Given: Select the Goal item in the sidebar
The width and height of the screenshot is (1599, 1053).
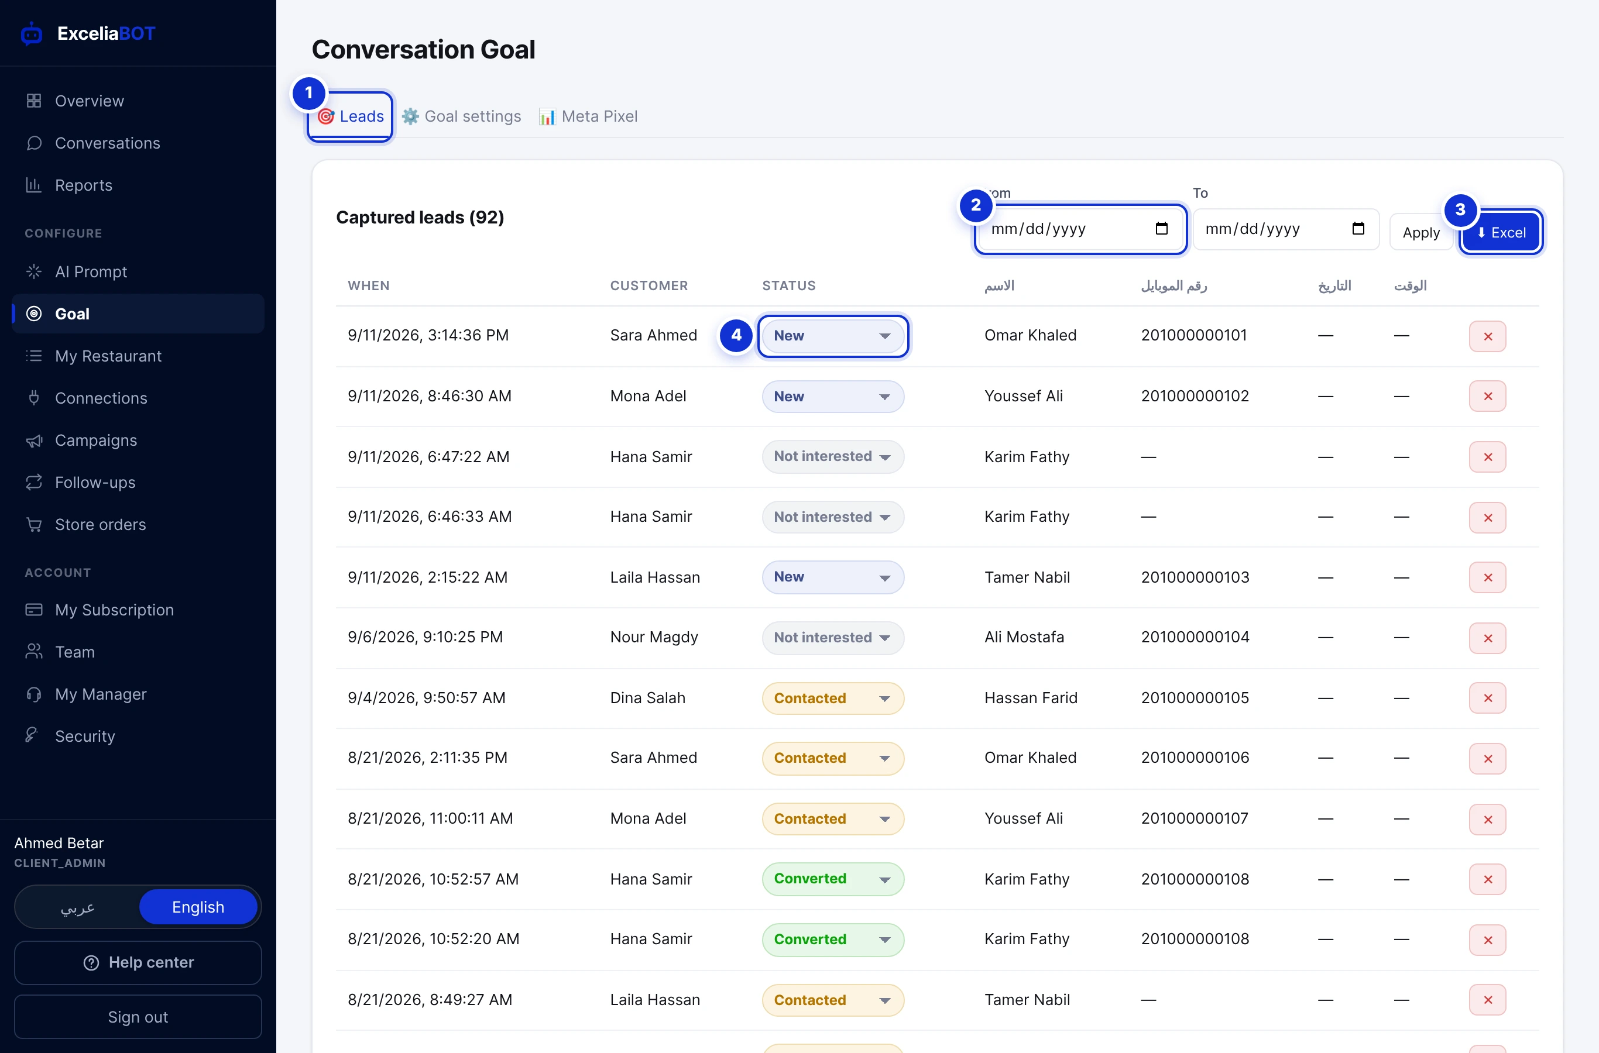Looking at the screenshot, I should click(x=138, y=314).
